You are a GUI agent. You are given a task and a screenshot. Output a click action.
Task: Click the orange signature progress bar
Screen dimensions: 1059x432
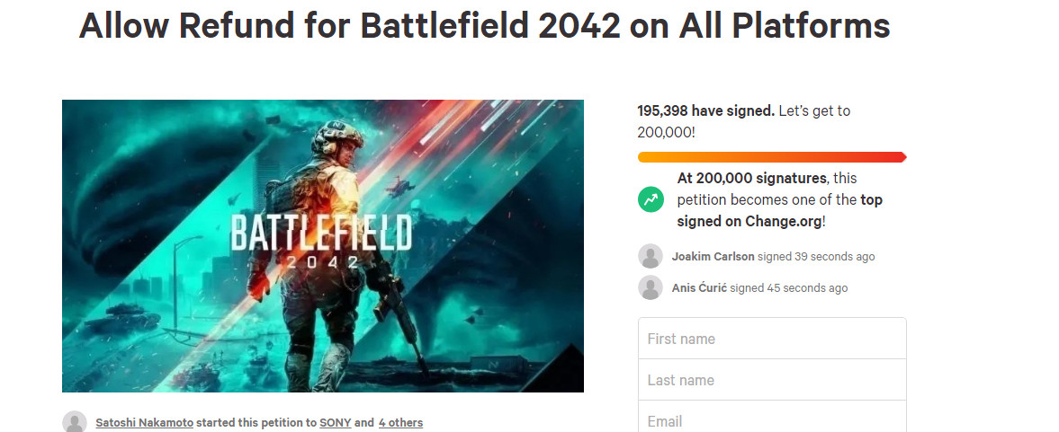click(x=771, y=157)
